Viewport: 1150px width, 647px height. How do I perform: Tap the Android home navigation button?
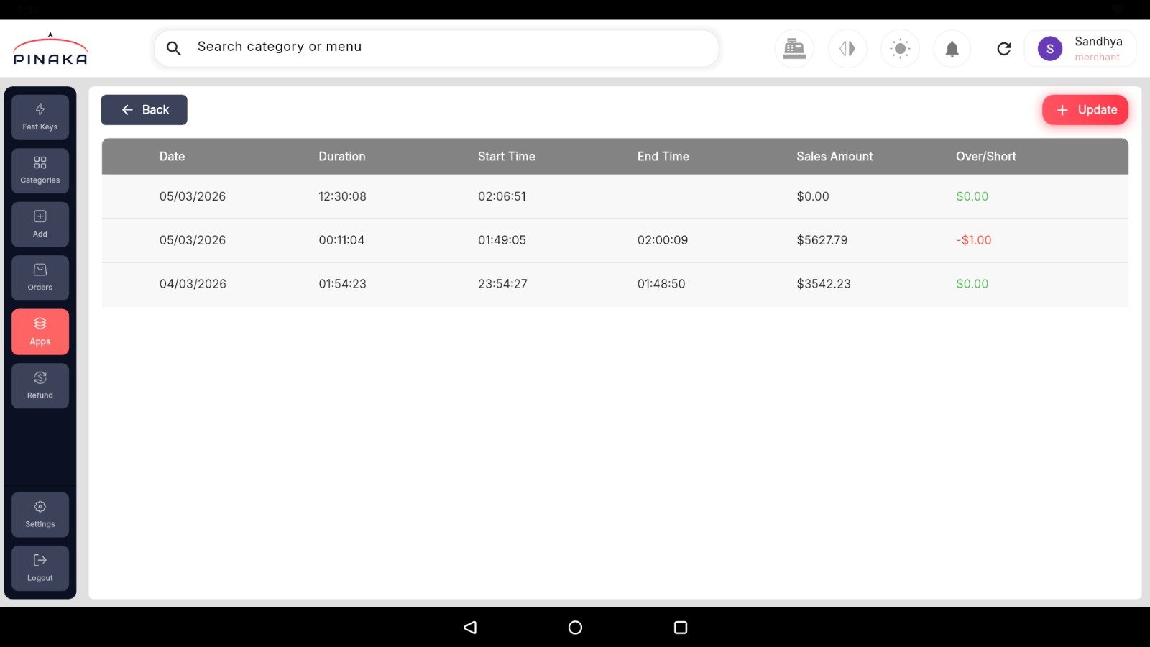coord(575,628)
